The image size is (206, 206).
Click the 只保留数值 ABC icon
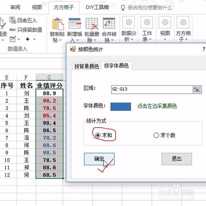point(13,30)
